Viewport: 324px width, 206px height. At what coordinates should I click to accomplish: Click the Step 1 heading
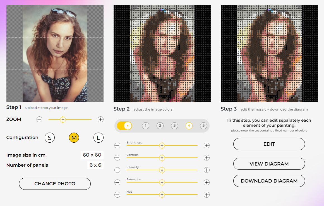(x=14, y=107)
